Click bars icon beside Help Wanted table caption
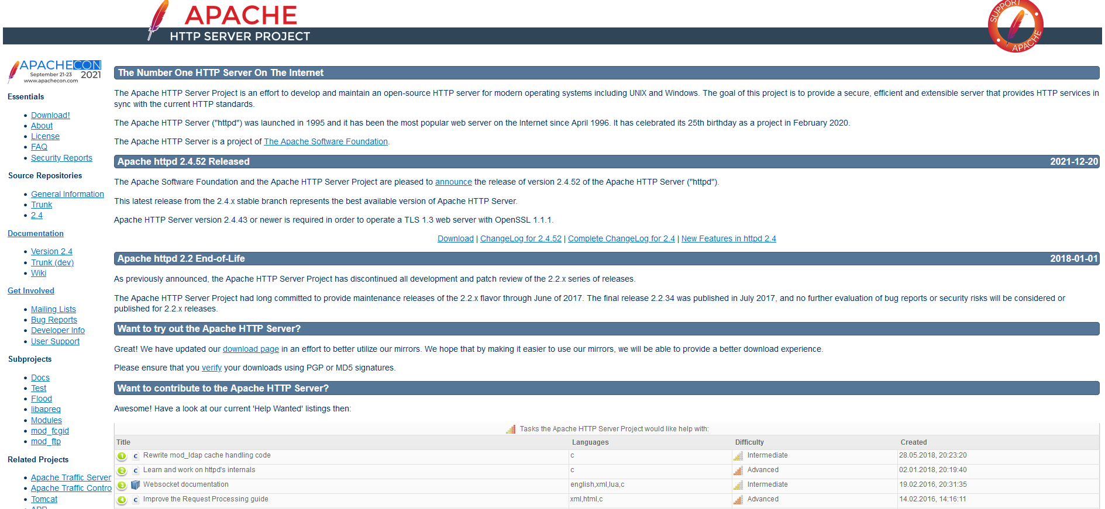Screen dimensions: 1105x509 (511, 429)
